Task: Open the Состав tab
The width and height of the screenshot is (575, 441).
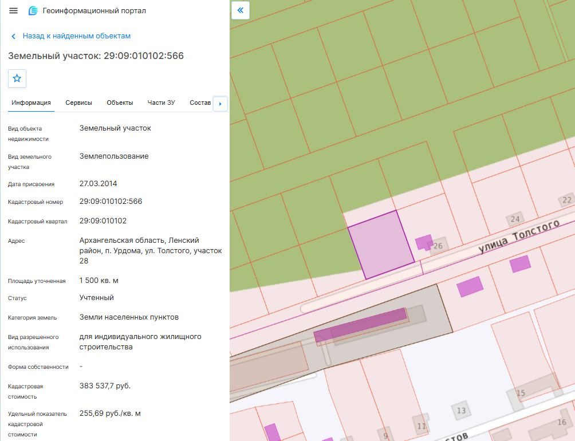Action: 200,103
